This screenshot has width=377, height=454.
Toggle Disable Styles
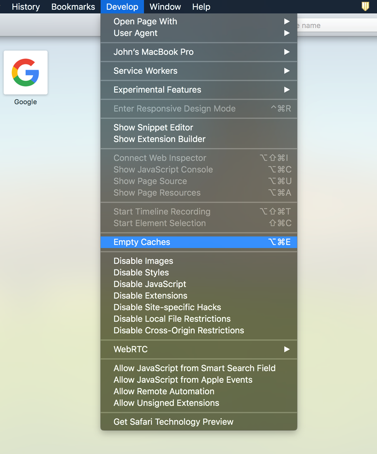click(x=199, y=272)
